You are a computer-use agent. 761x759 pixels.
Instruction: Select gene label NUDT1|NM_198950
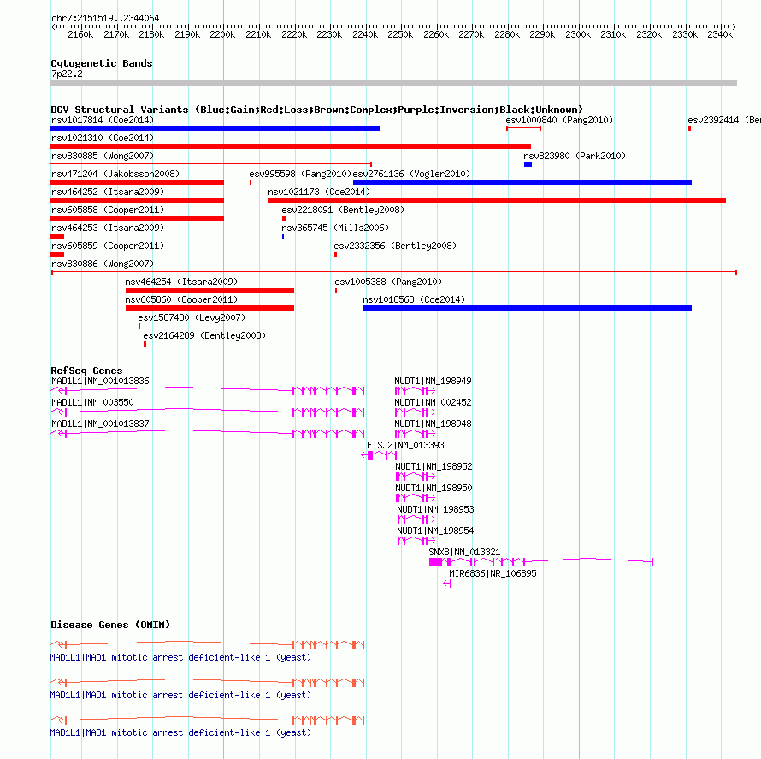(434, 488)
